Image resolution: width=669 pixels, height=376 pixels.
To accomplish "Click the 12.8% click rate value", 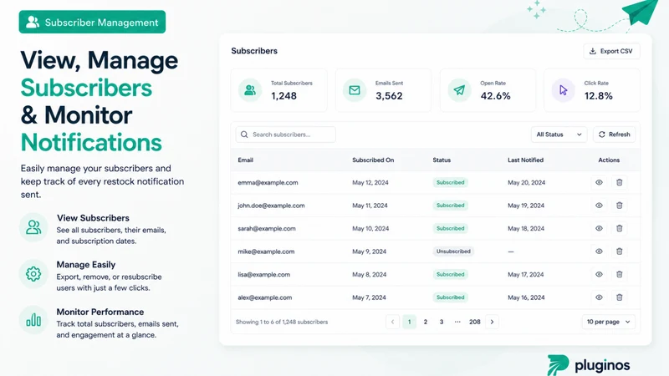I will coord(599,96).
